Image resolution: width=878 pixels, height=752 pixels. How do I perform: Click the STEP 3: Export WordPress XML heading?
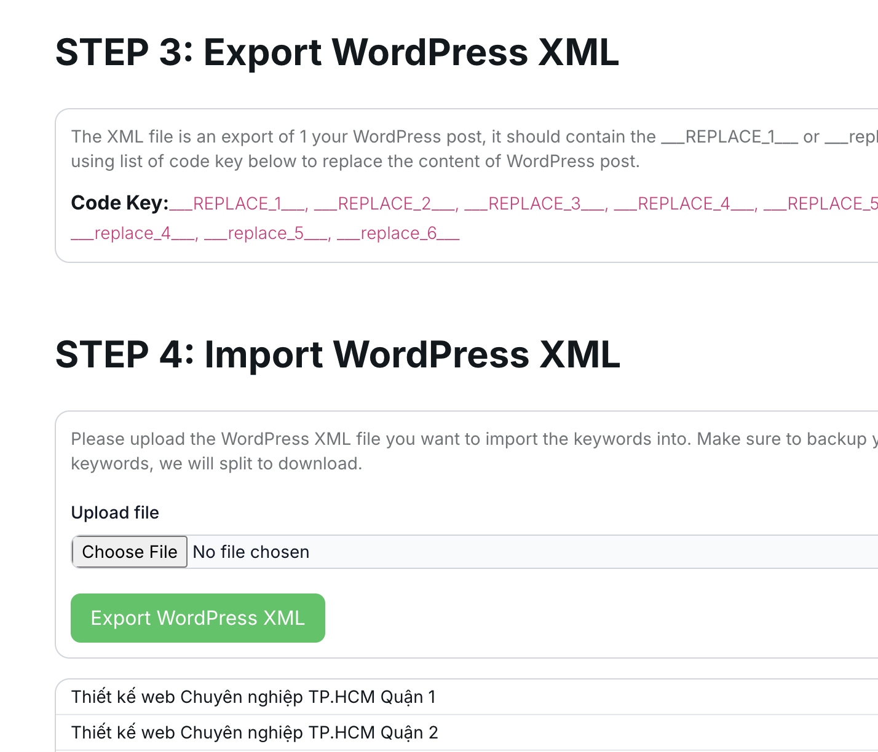click(x=337, y=52)
